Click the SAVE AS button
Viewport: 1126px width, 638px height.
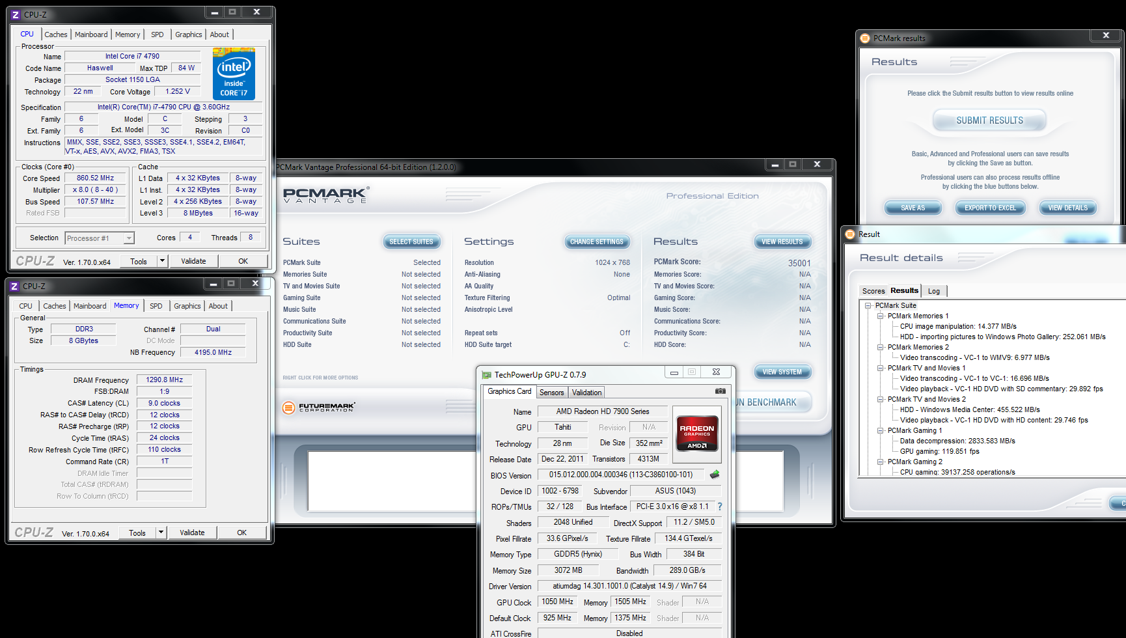tap(913, 208)
